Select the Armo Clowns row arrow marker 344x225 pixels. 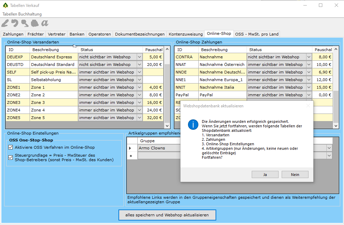130,148
